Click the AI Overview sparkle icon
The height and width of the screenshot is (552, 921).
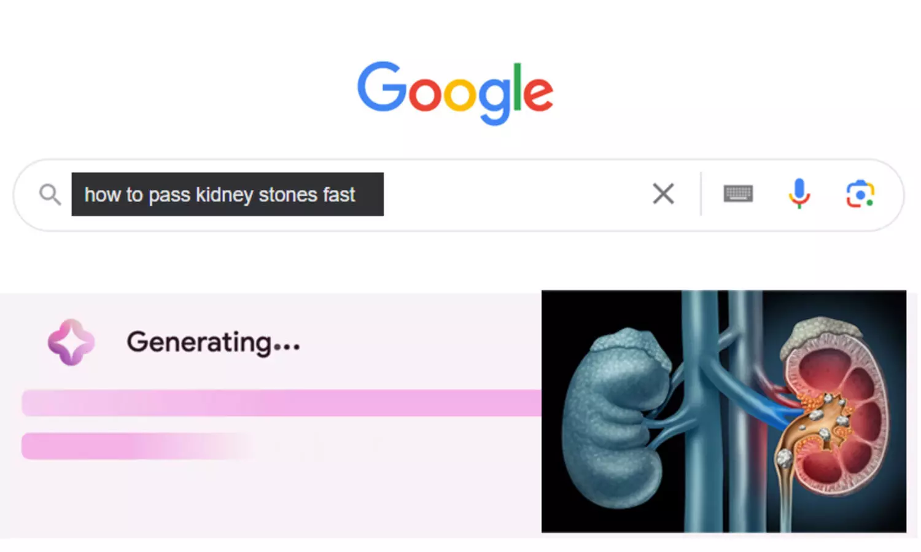tap(71, 342)
